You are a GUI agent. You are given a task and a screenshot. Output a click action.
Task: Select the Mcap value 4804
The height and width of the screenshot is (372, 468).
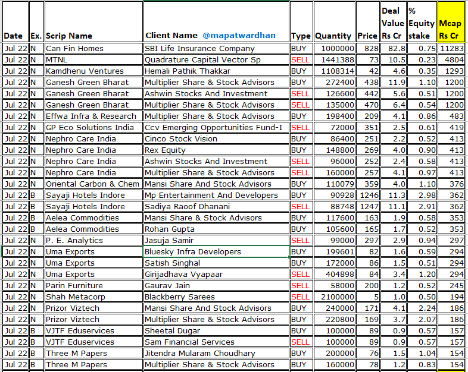coord(451,59)
